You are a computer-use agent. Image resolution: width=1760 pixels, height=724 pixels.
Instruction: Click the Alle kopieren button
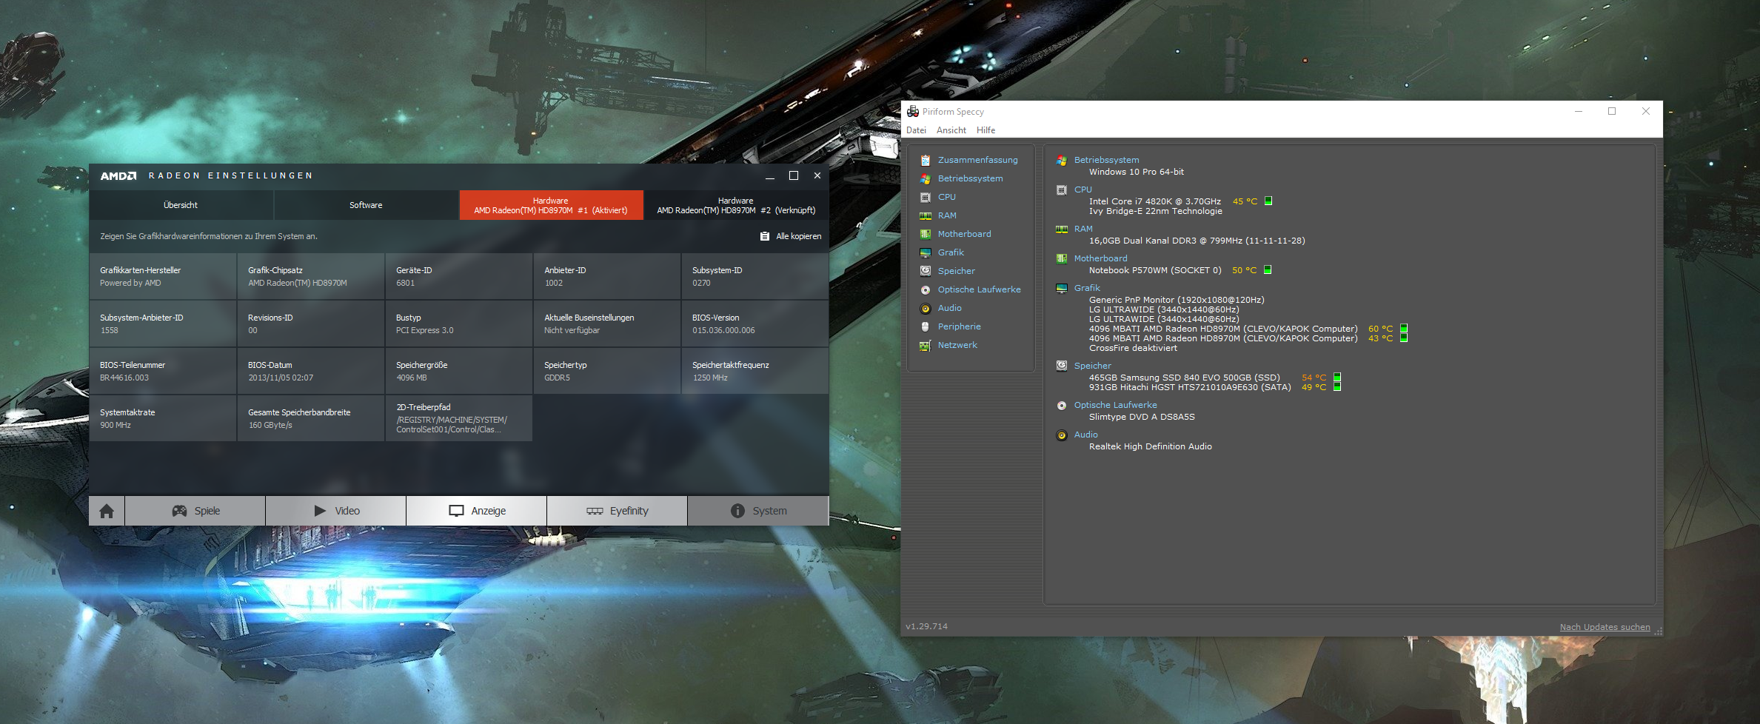tap(791, 236)
